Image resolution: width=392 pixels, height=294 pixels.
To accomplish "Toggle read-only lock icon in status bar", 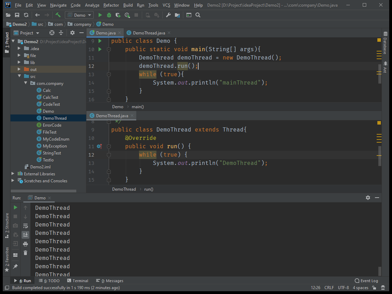I will [x=374, y=288].
